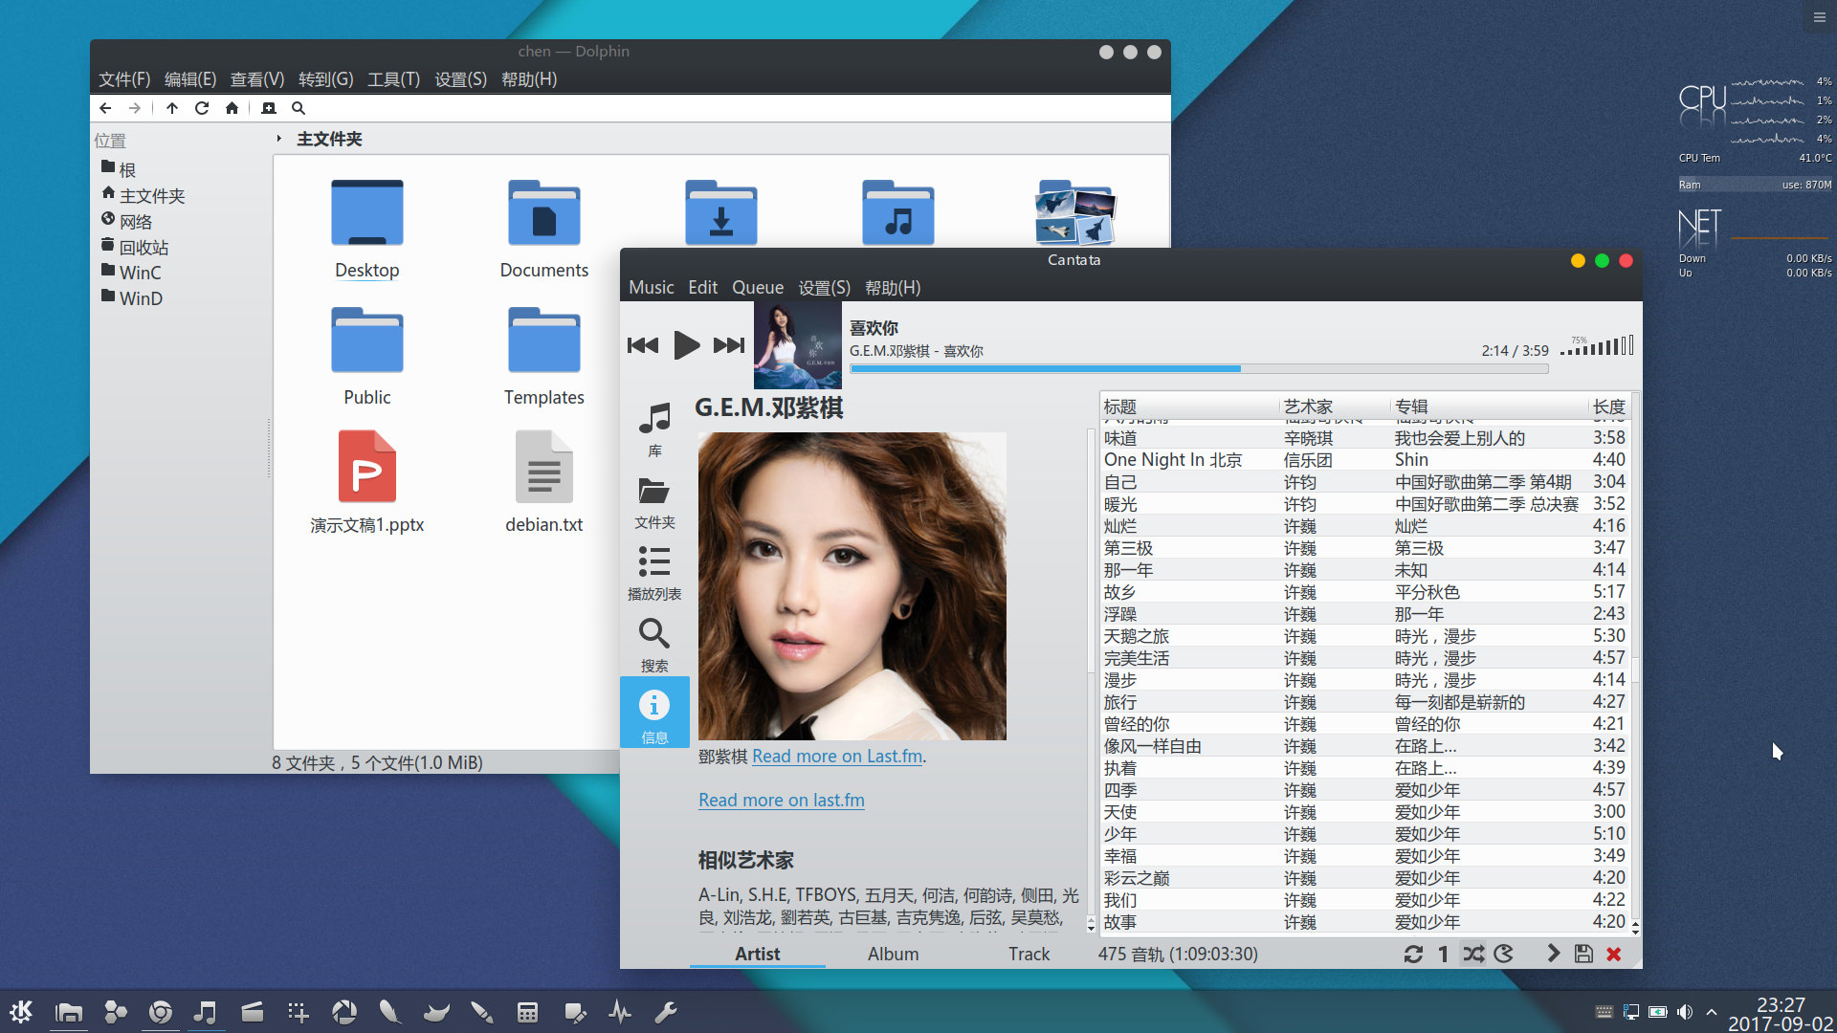Toggle single track mode in Cantata

tap(1443, 954)
